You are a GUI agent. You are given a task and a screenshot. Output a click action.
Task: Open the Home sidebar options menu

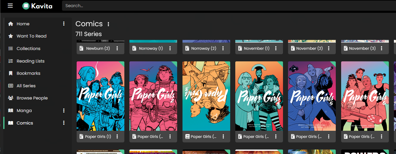pos(64,24)
